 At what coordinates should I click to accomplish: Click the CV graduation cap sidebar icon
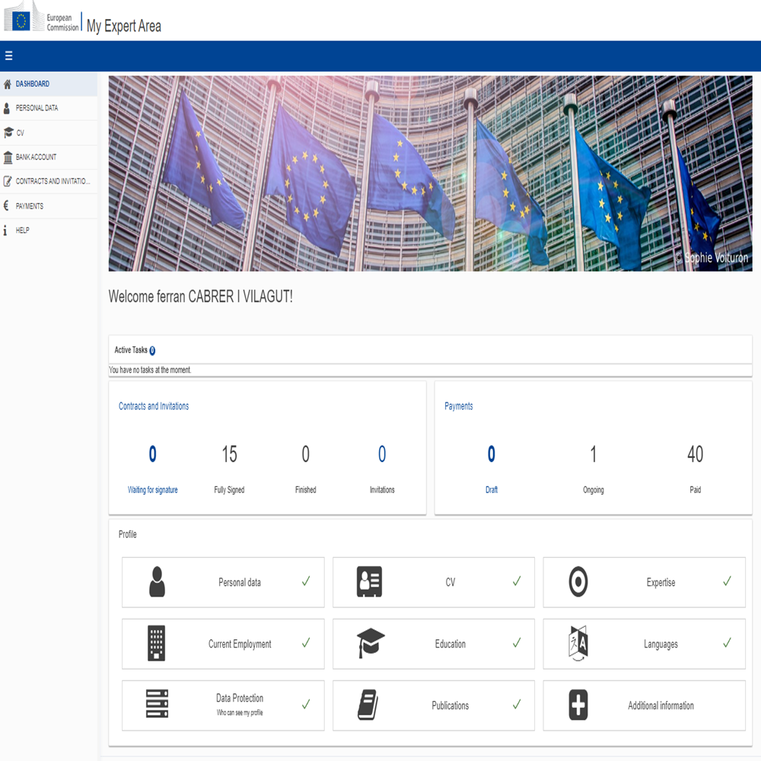coord(8,133)
